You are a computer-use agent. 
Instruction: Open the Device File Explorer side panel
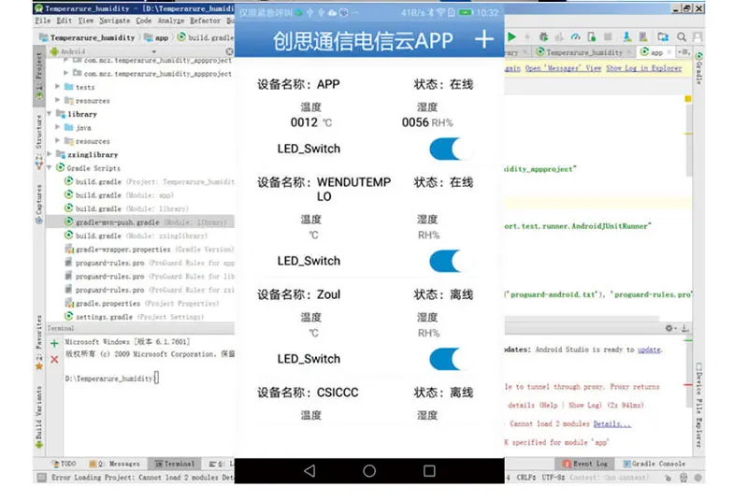[x=698, y=406]
